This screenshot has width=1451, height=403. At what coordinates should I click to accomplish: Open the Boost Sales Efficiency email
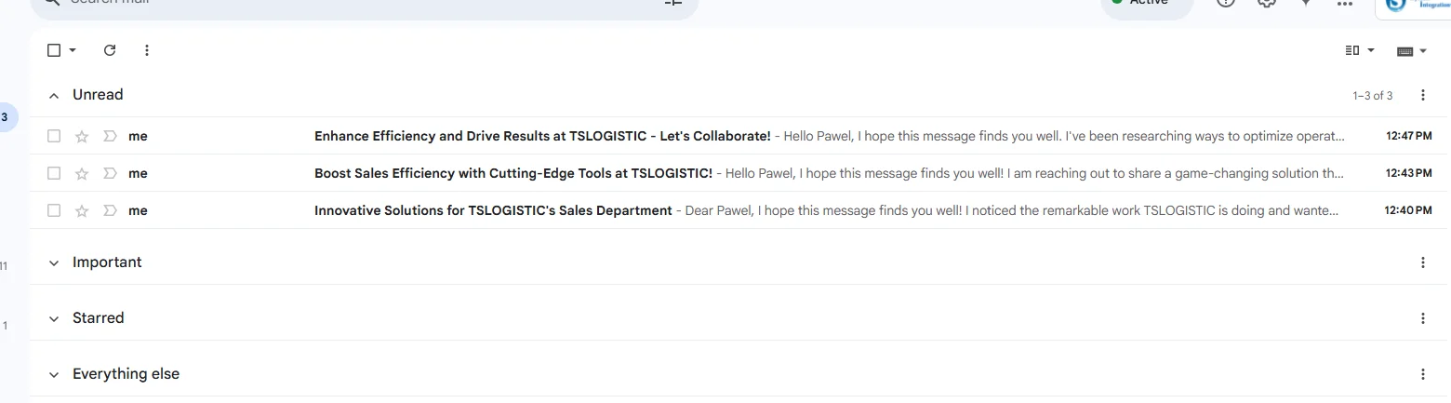[513, 174]
